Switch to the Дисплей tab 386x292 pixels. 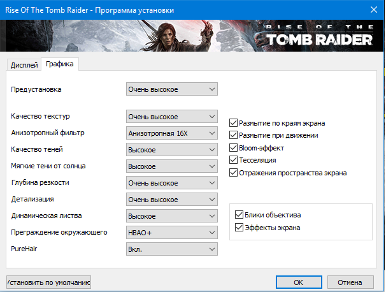pos(24,65)
